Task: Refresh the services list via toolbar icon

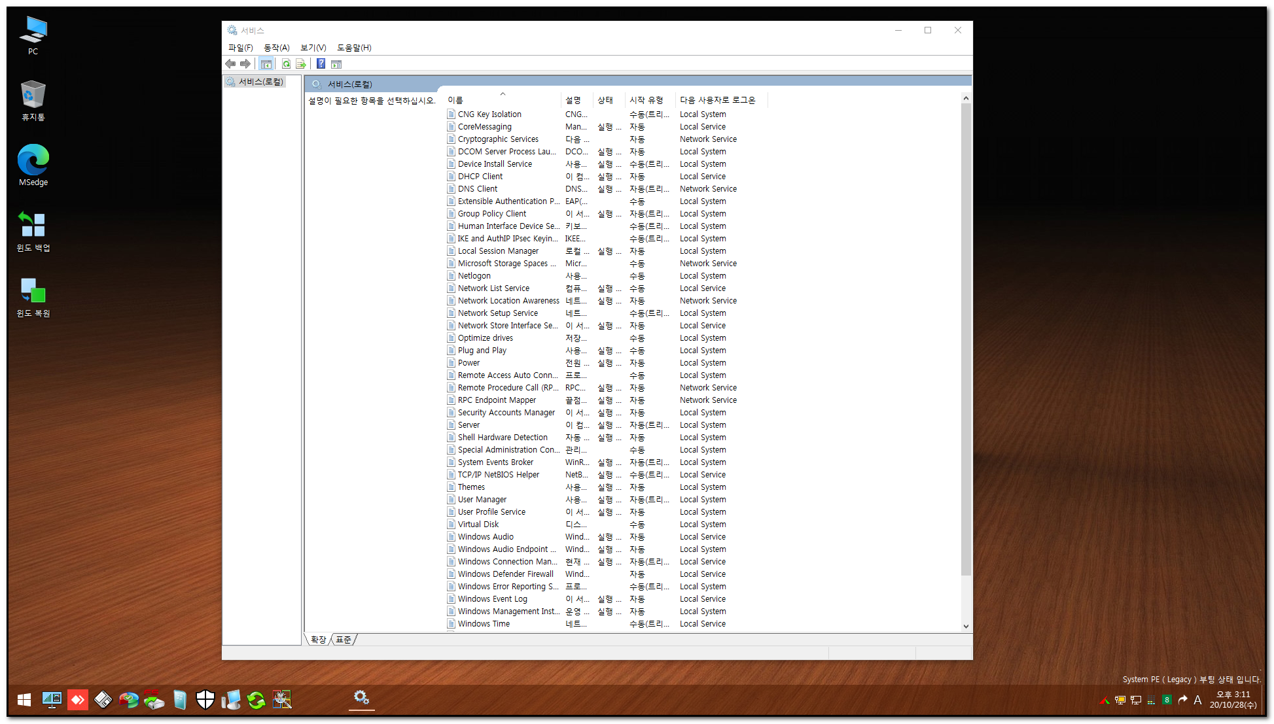Action: tap(286, 63)
